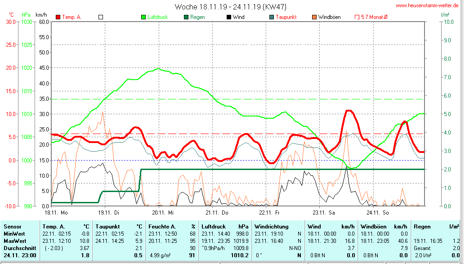Viewport: 465px width, 264px height.
Task: Open the www.heusenstamm-wetter.de link
Action: 427,5
